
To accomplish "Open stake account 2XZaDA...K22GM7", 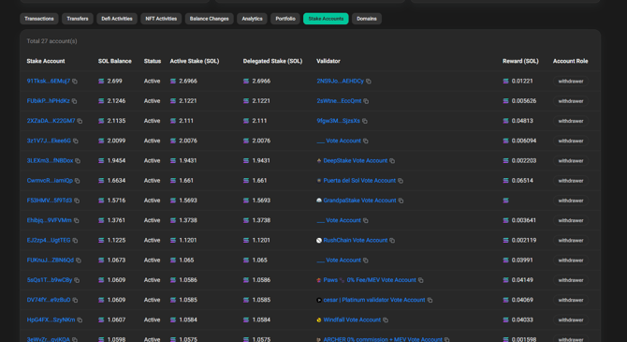I will tap(51, 121).
